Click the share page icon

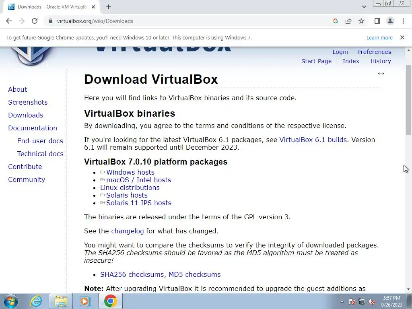point(348,21)
